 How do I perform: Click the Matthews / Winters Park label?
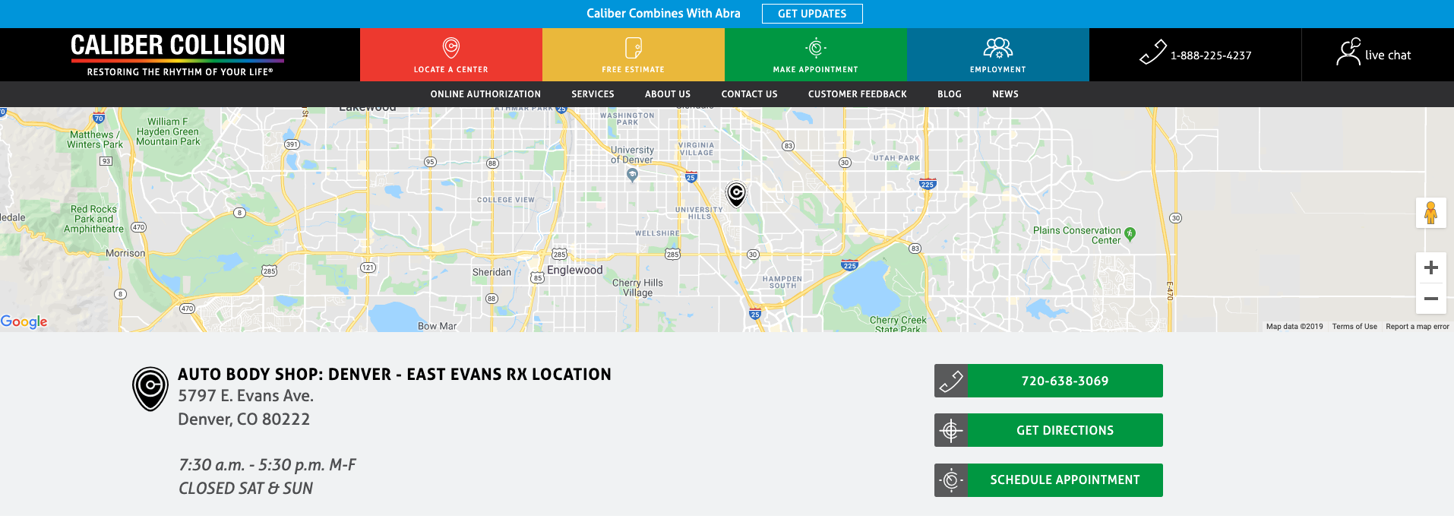(x=95, y=140)
